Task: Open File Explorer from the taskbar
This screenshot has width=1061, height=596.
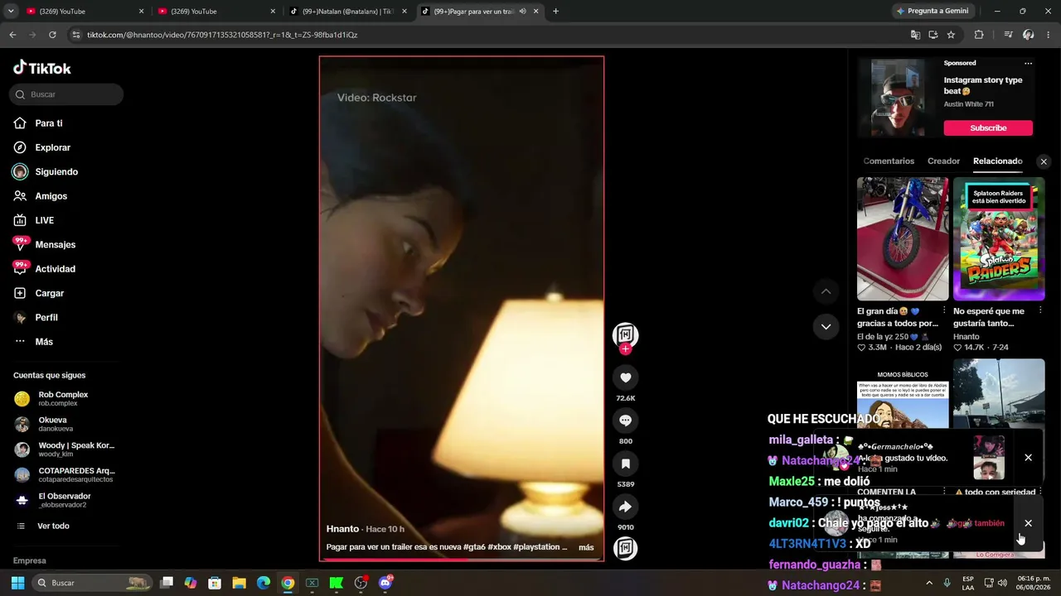Action: click(x=239, y=583)
